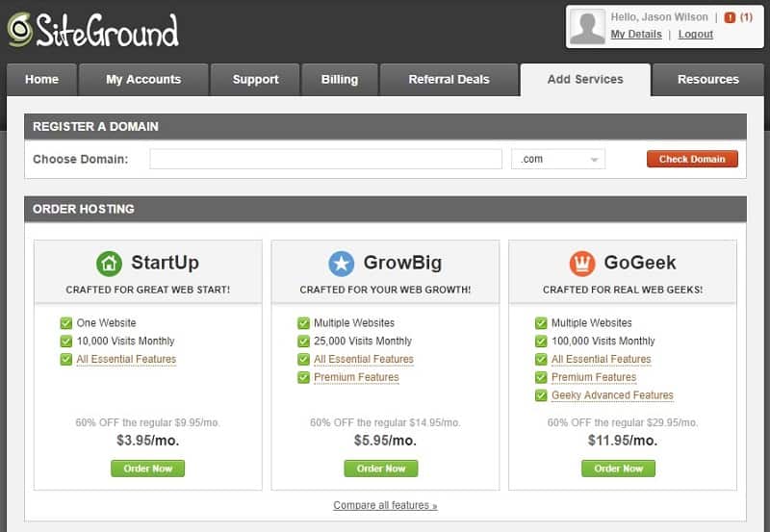The height and width of the screenshot is (532, 770).
Task: Click the GrowBig plan title
Action: 402,263
